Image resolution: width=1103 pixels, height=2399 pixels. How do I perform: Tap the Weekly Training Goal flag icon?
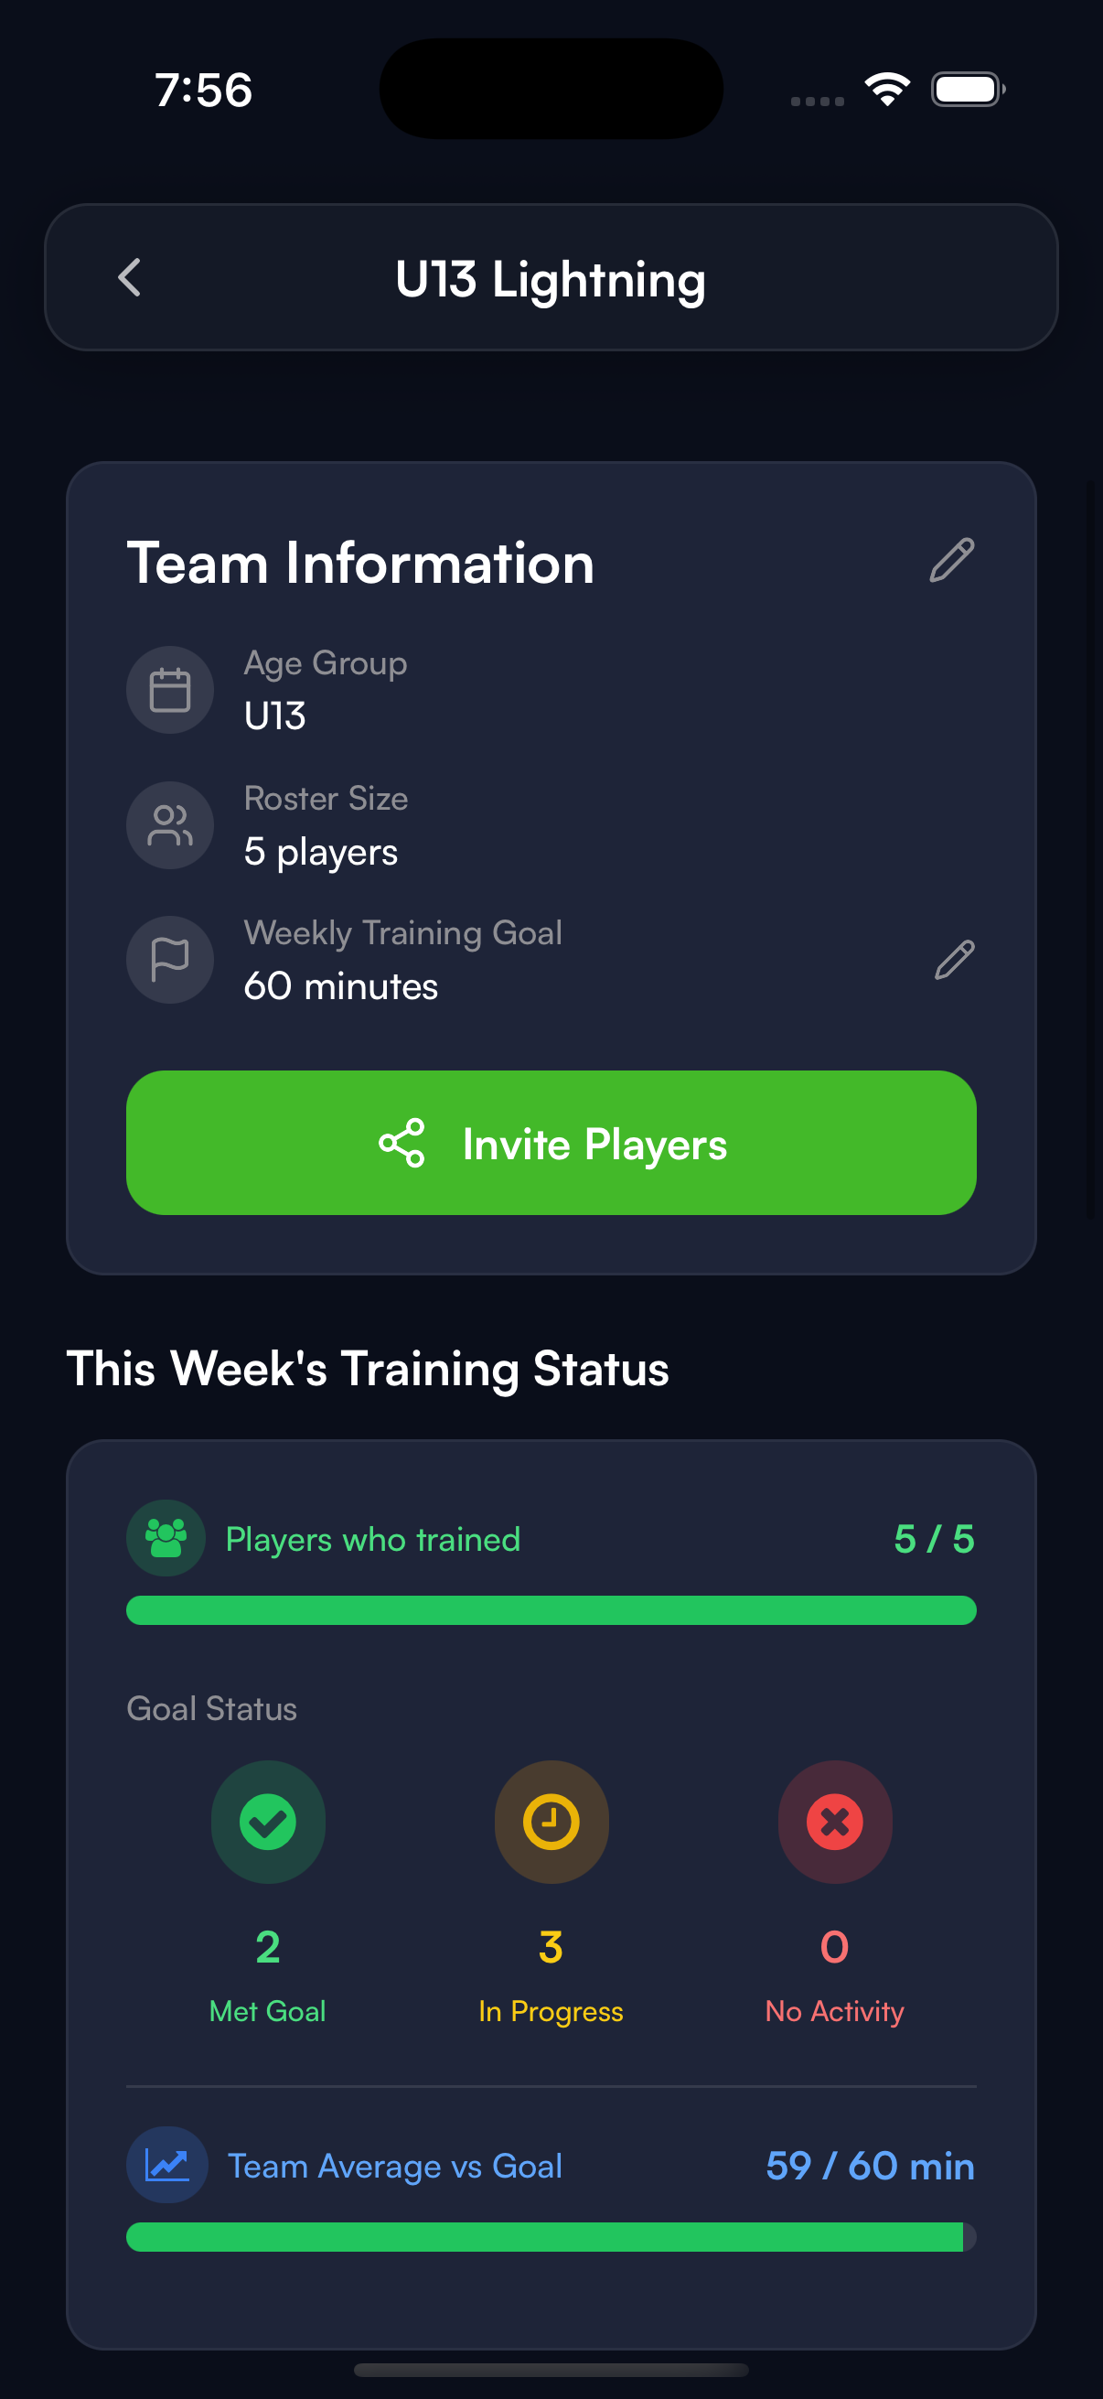click(x=170, y=959)
